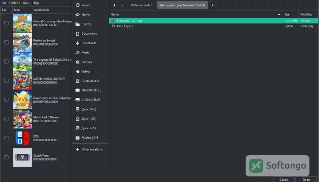Viewport: 319px width, 182px height.
Task: Click Mario Kart 8 Deluxe cover thumbnail
Action: (x=22, y=119)
